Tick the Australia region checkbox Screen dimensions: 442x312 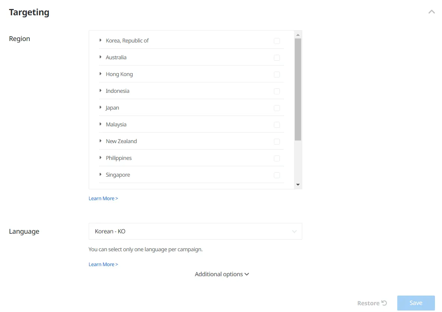pyautogui.click(x=277, y=58)
